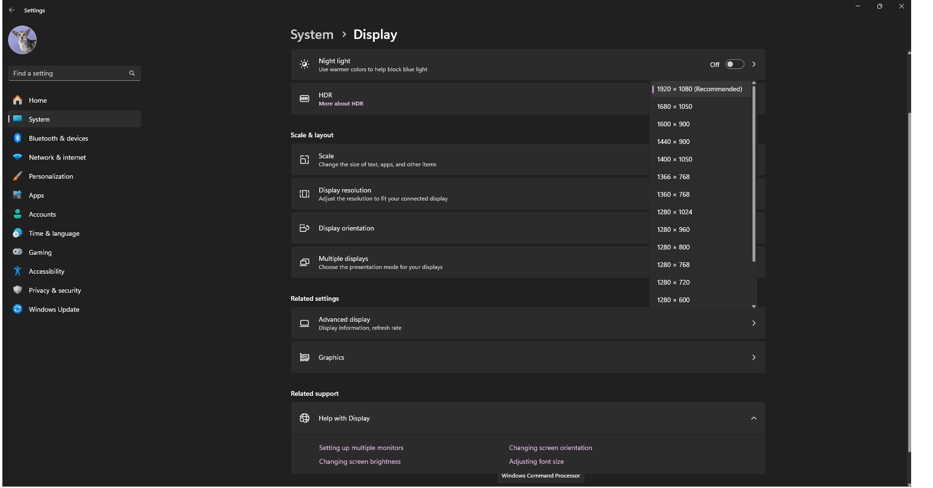Image resolution: width=933 pixels, height=488 pixels.
Task: Turn on the Night light toggle
Action: click(x=734, y=64)
